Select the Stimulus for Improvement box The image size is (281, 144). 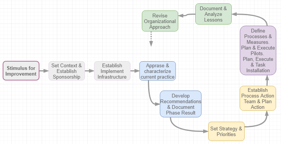click(x=21, y=71)
